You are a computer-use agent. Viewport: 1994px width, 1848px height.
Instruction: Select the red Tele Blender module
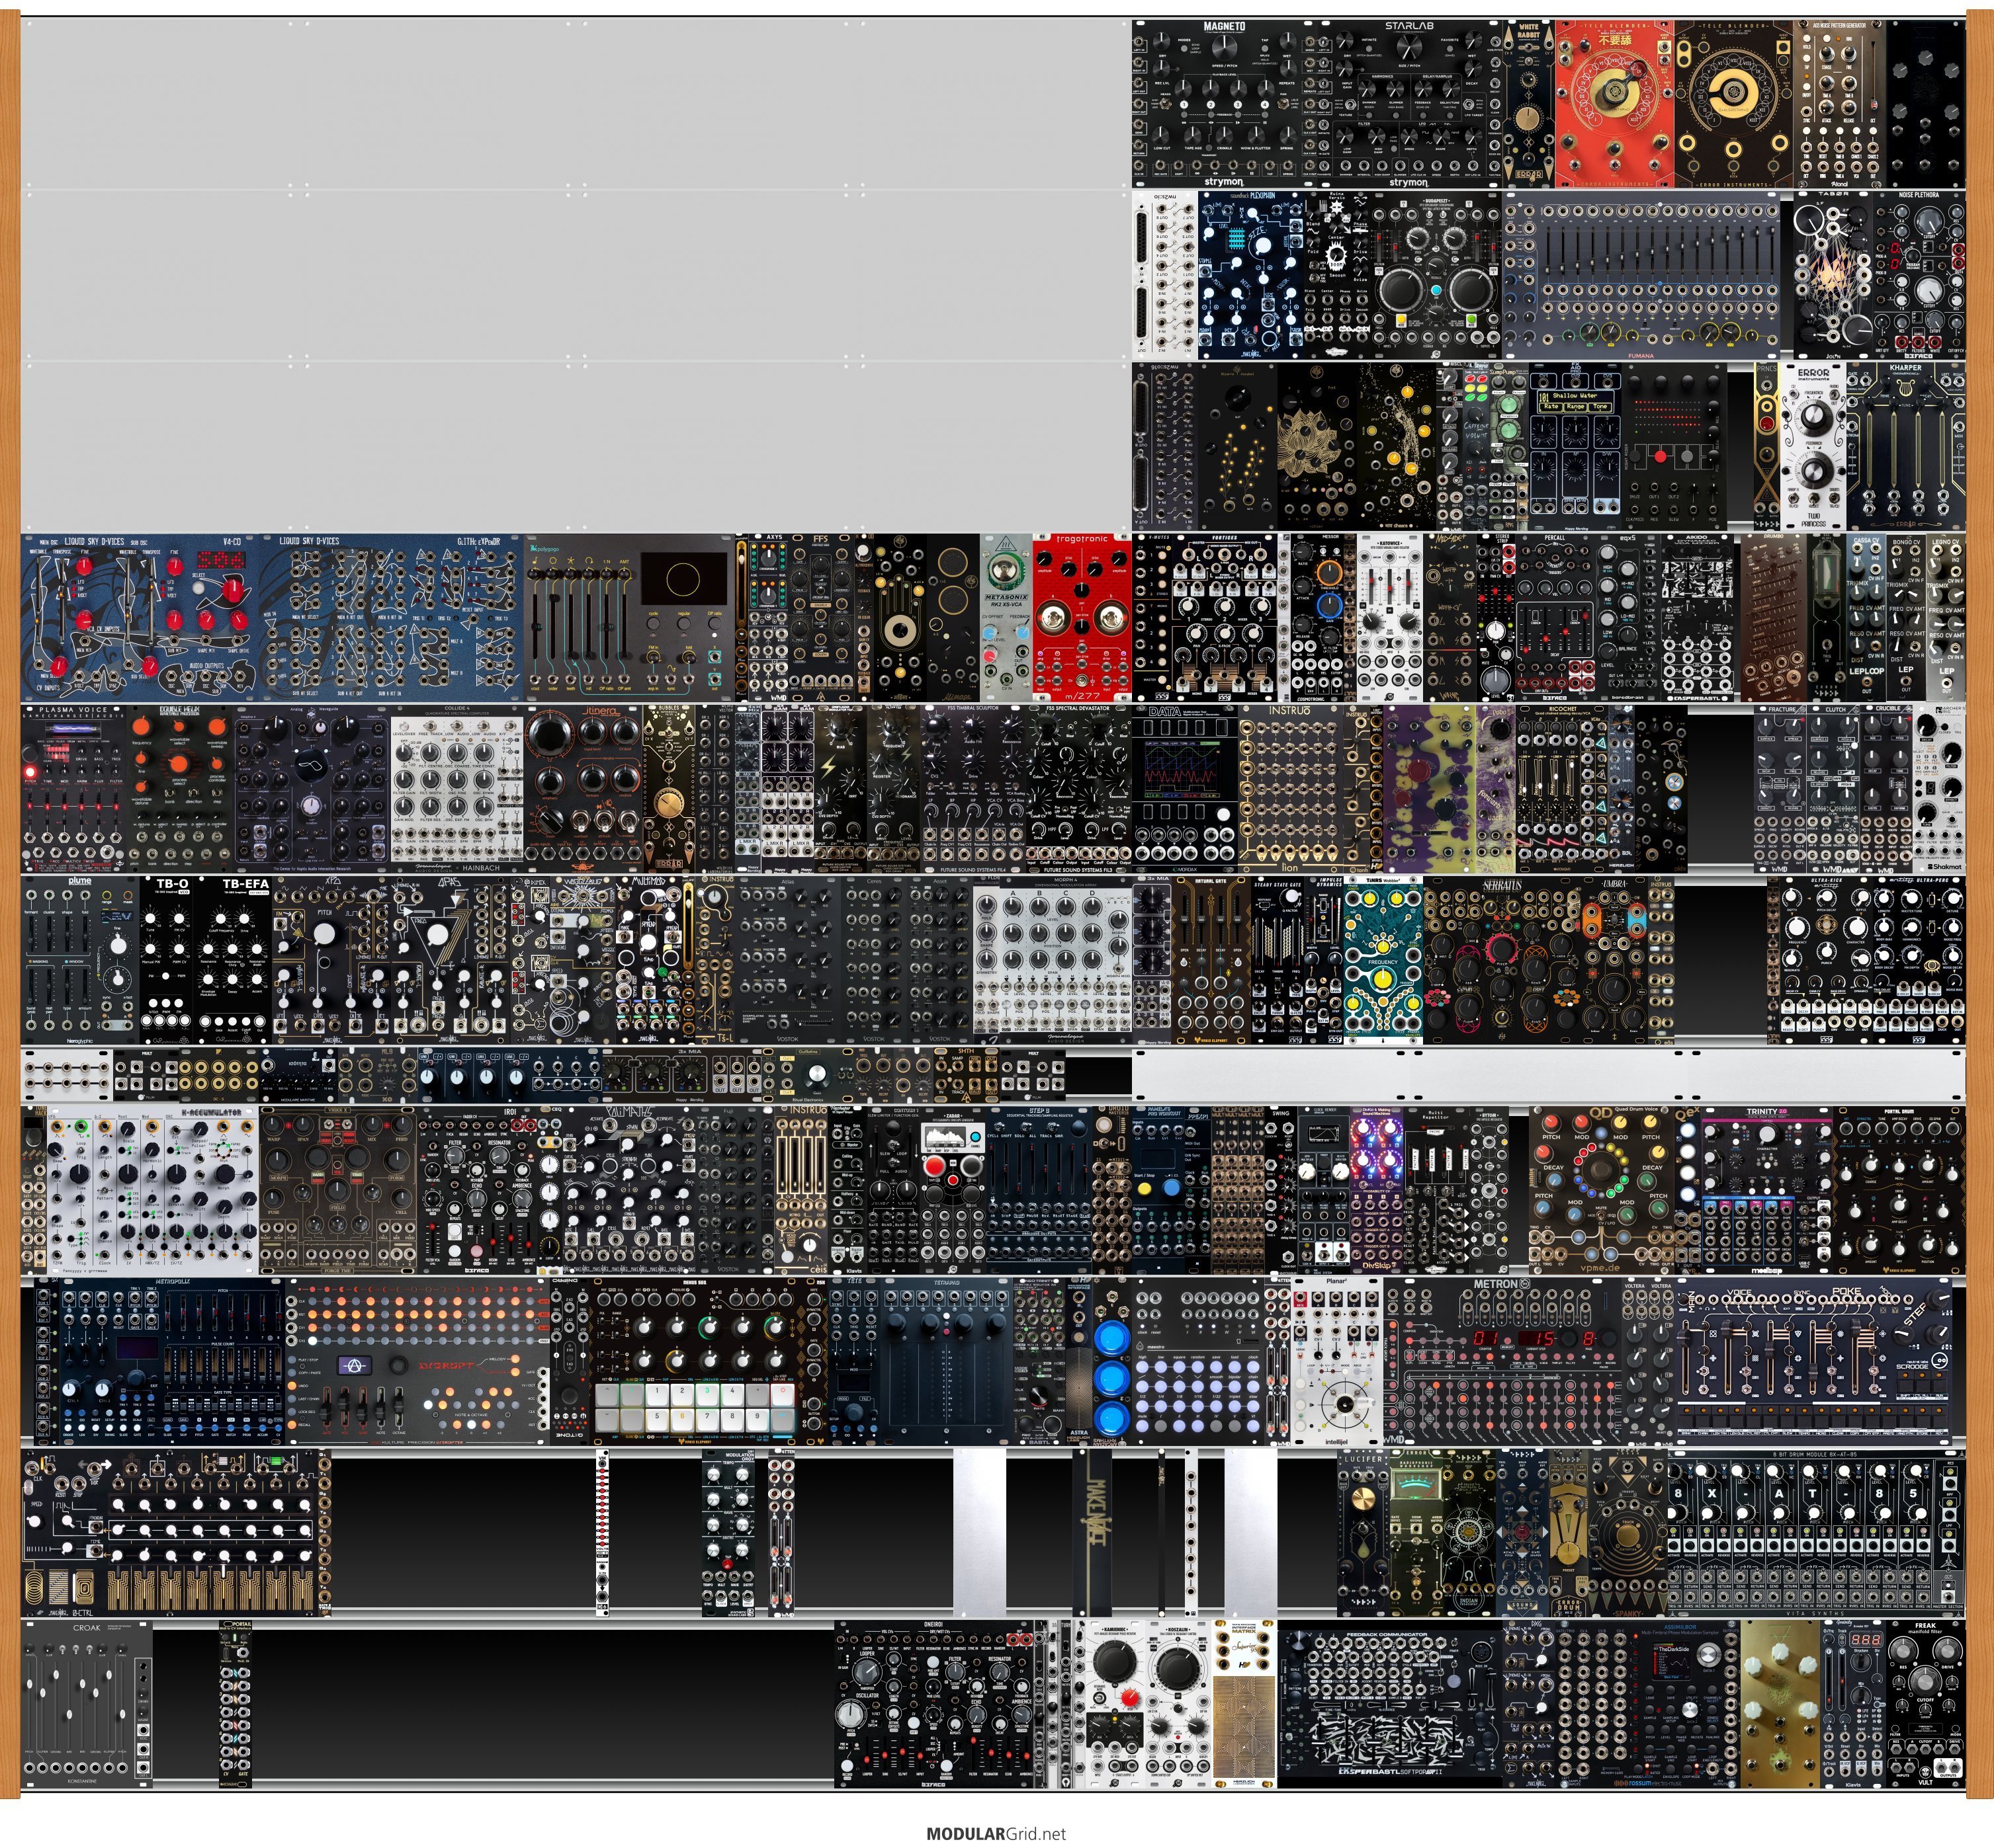(x=1614, y=104)
